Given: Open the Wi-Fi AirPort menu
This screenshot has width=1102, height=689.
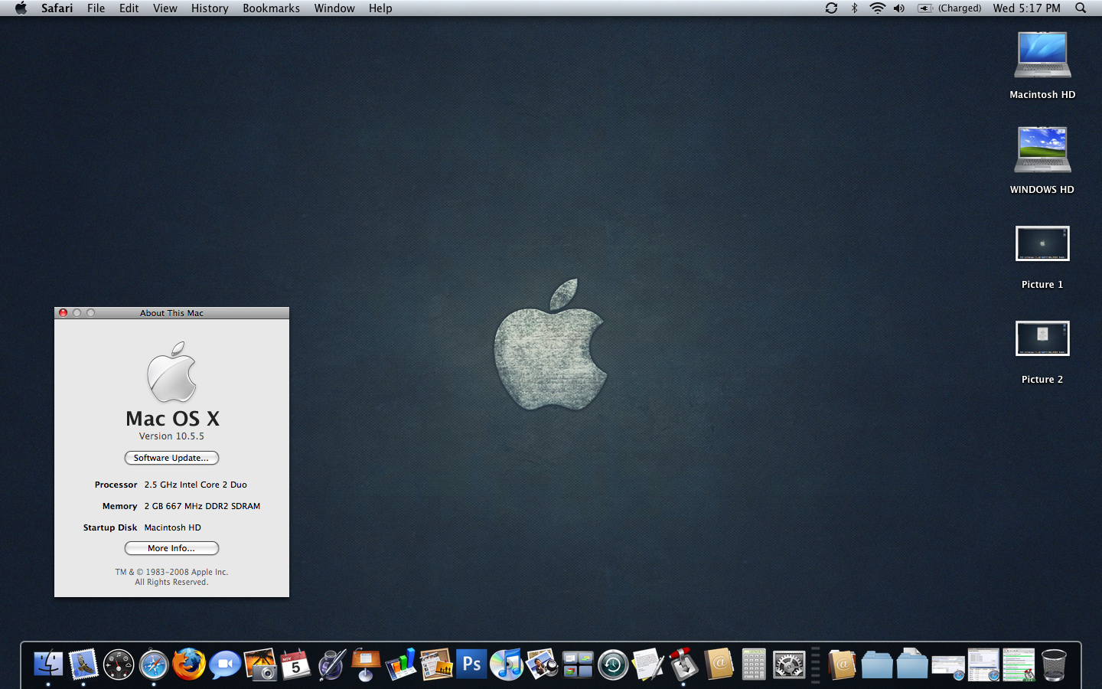Looking at the screenshot, I should click(x=878, y=8).
